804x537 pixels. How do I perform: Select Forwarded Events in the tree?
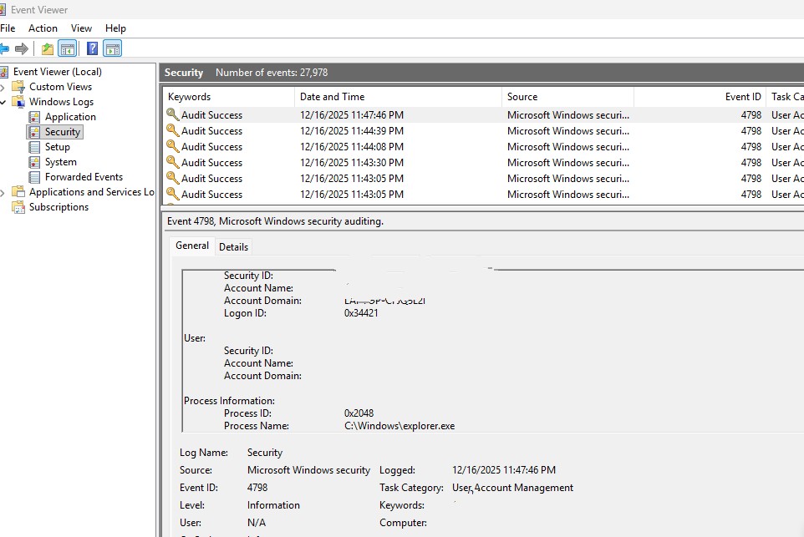coord(84,177)
